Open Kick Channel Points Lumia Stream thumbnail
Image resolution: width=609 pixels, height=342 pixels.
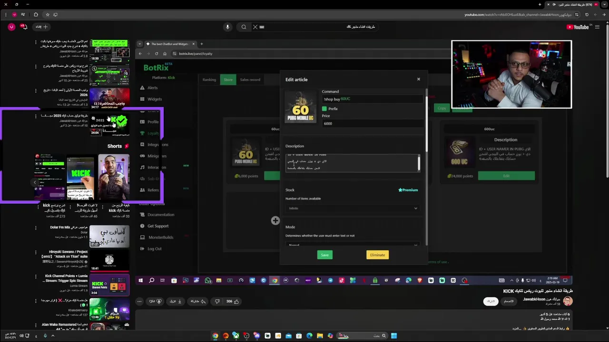[x=109, y=285]
